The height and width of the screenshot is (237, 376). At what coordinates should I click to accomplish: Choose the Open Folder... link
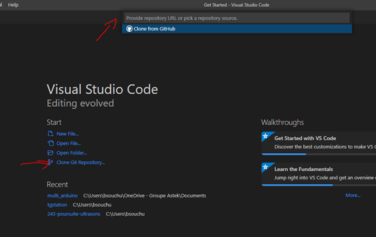(x=71, y=153)
